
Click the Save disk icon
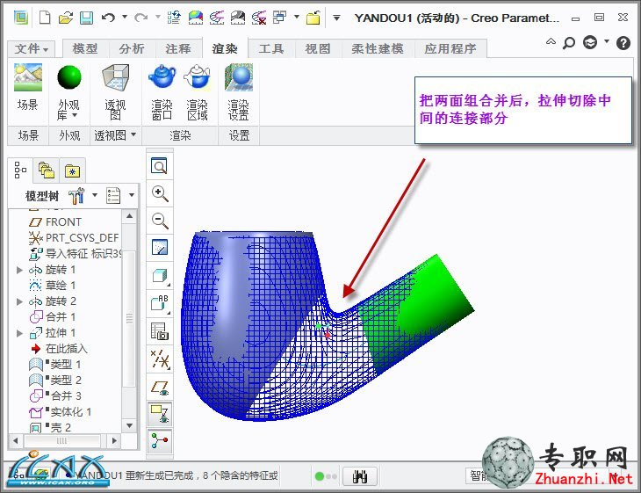point(86,18)
